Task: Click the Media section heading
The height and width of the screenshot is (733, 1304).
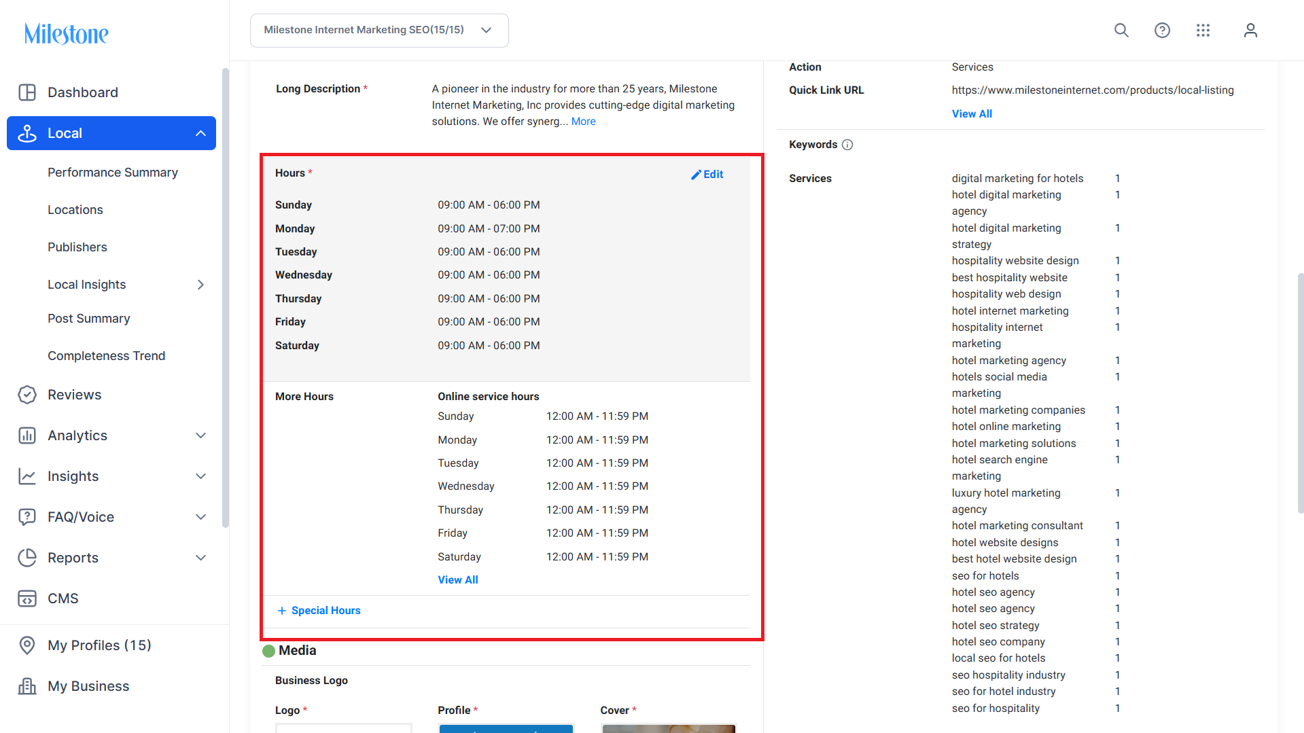Action: click(x=298, y=651)
